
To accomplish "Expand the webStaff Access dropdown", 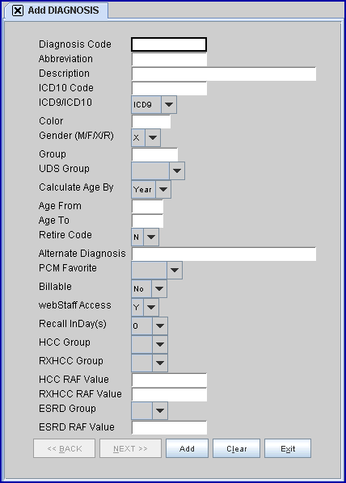I will [x=151, y=307].
